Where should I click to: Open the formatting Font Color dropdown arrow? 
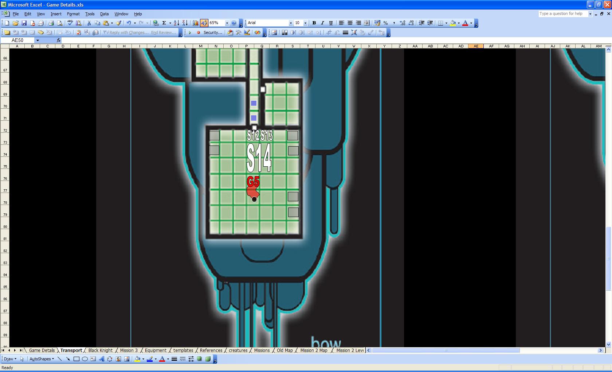471,23
